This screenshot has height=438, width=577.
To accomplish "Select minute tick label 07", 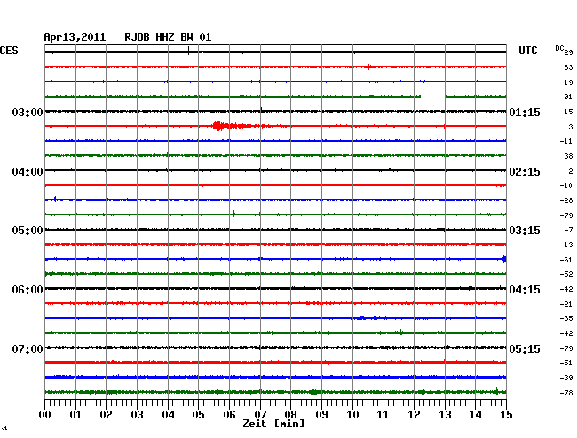I will point(260,414).
